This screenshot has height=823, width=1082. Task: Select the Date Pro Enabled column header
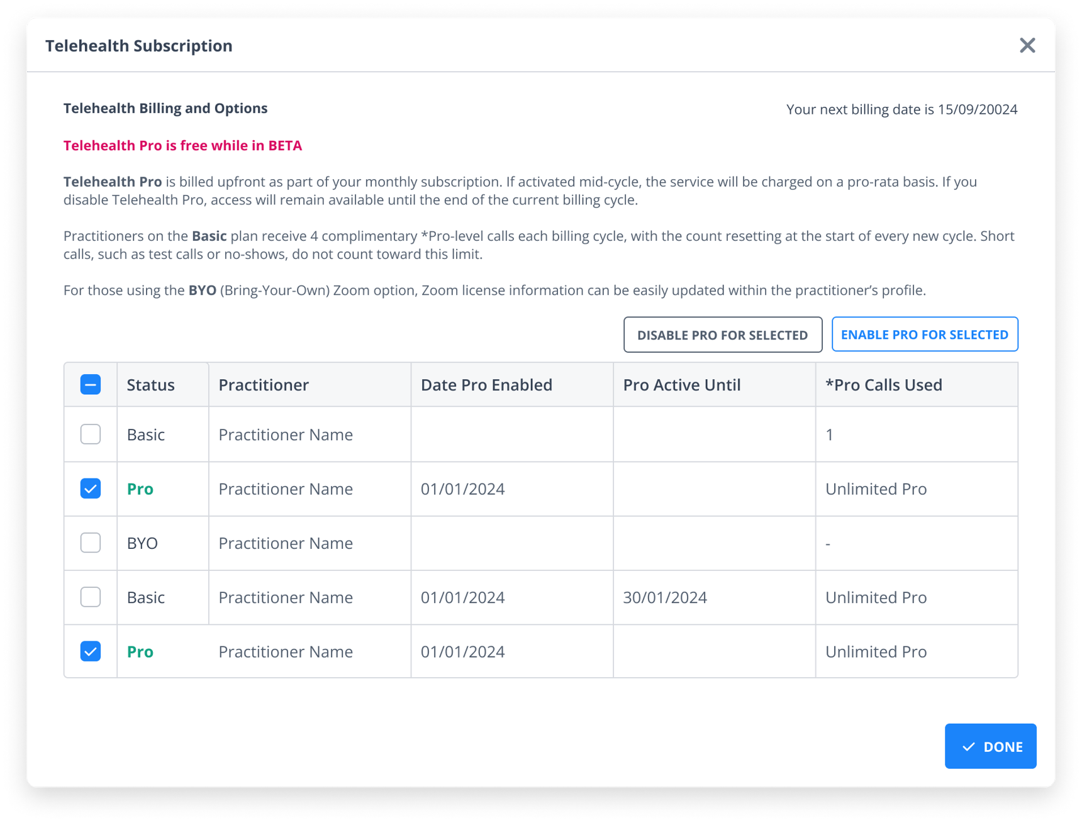tap(486, 384)
